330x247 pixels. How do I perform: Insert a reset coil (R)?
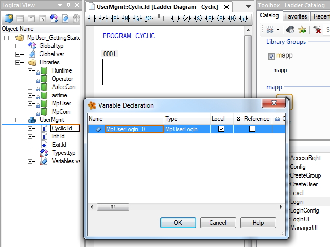click(x=210, y=19)
